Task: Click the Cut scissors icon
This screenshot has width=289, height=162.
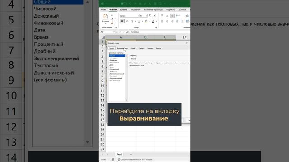Action: [x=112, y=15]
